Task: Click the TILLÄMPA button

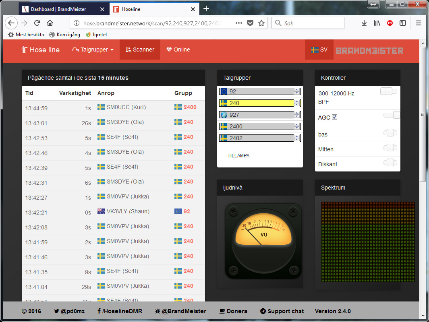Action: point(238,155)
